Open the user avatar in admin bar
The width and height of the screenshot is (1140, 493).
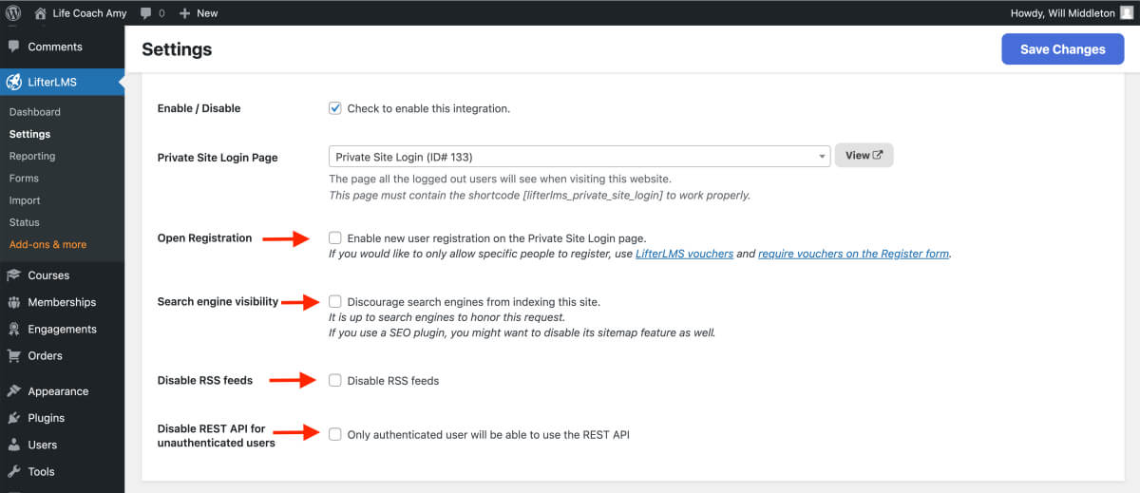[1127, 13]
